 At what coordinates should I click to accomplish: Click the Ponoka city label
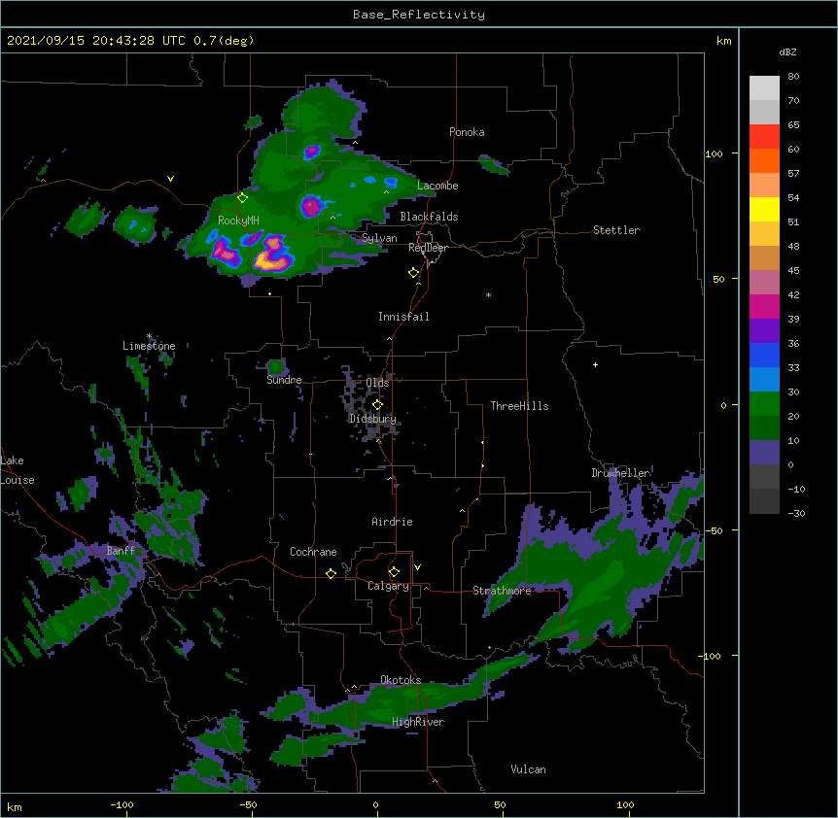tap(467, 132)
